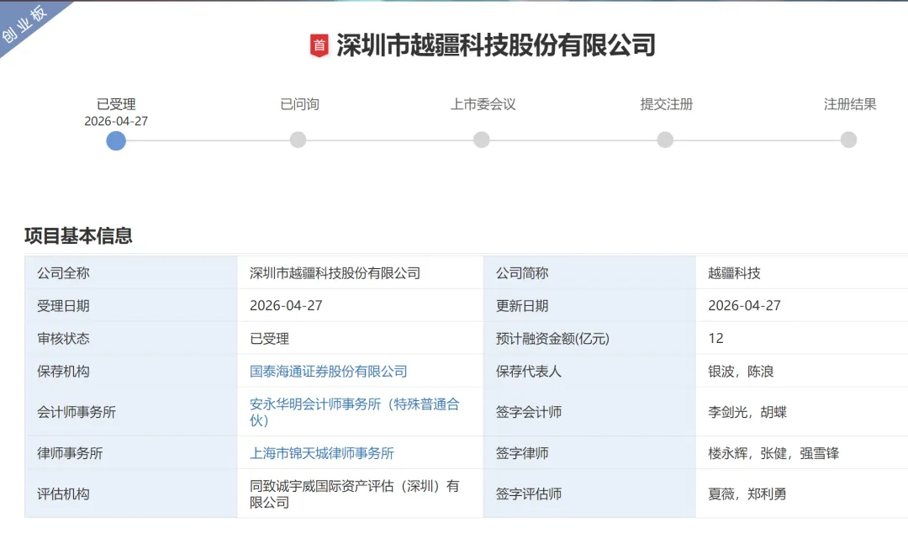Select the 提交注册 timeline node
This screenshot has width=908, height=533.
point(665,140)
